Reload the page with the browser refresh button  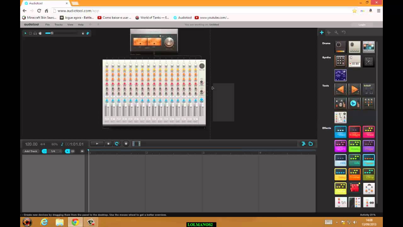[x=39, y=11]
